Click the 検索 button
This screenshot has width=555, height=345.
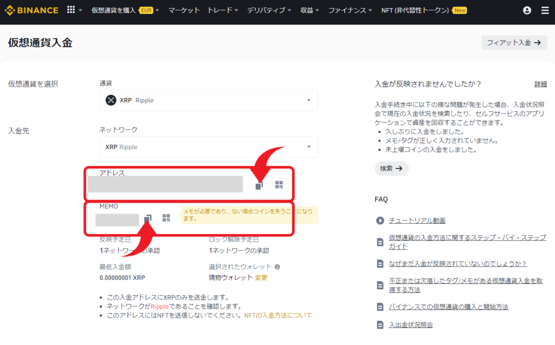pos(391,168)
